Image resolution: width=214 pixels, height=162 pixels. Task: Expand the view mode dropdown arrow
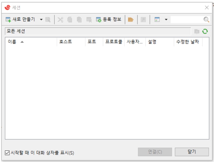click(x=166, y=20)
